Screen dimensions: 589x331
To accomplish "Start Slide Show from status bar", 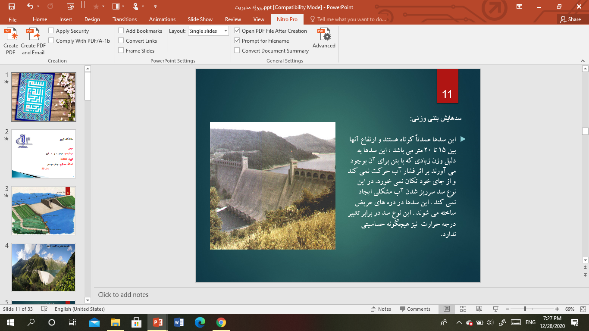I will pos(495,309).
